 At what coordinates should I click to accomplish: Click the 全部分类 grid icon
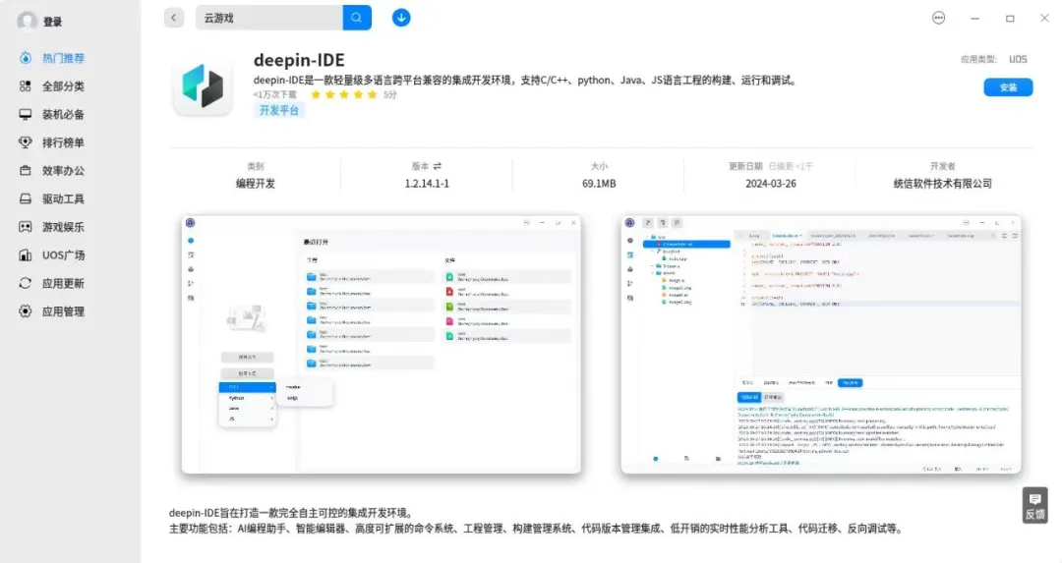[25, 85]
